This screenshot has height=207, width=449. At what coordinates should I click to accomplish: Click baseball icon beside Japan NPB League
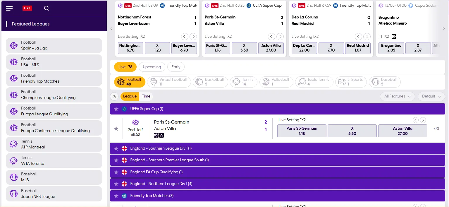point(13,194)
